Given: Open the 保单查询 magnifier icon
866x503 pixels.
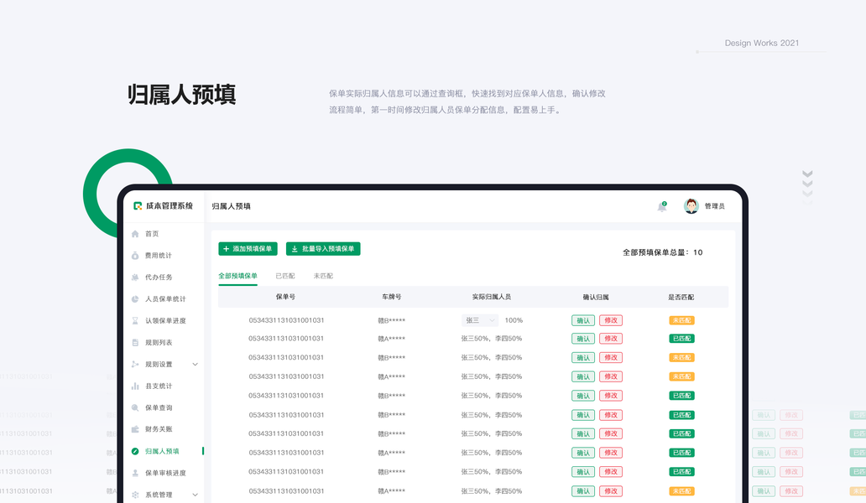Looking at the screenshot, I should pyautogui.click(x=135, y=407).
